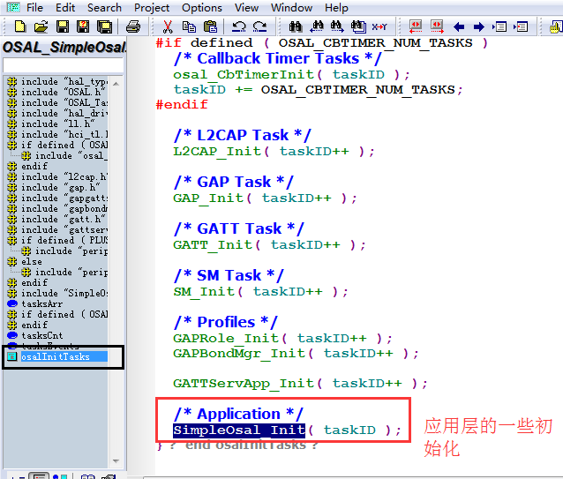
Task: Click the Print toolbar icon
Action: click(132, 26)
